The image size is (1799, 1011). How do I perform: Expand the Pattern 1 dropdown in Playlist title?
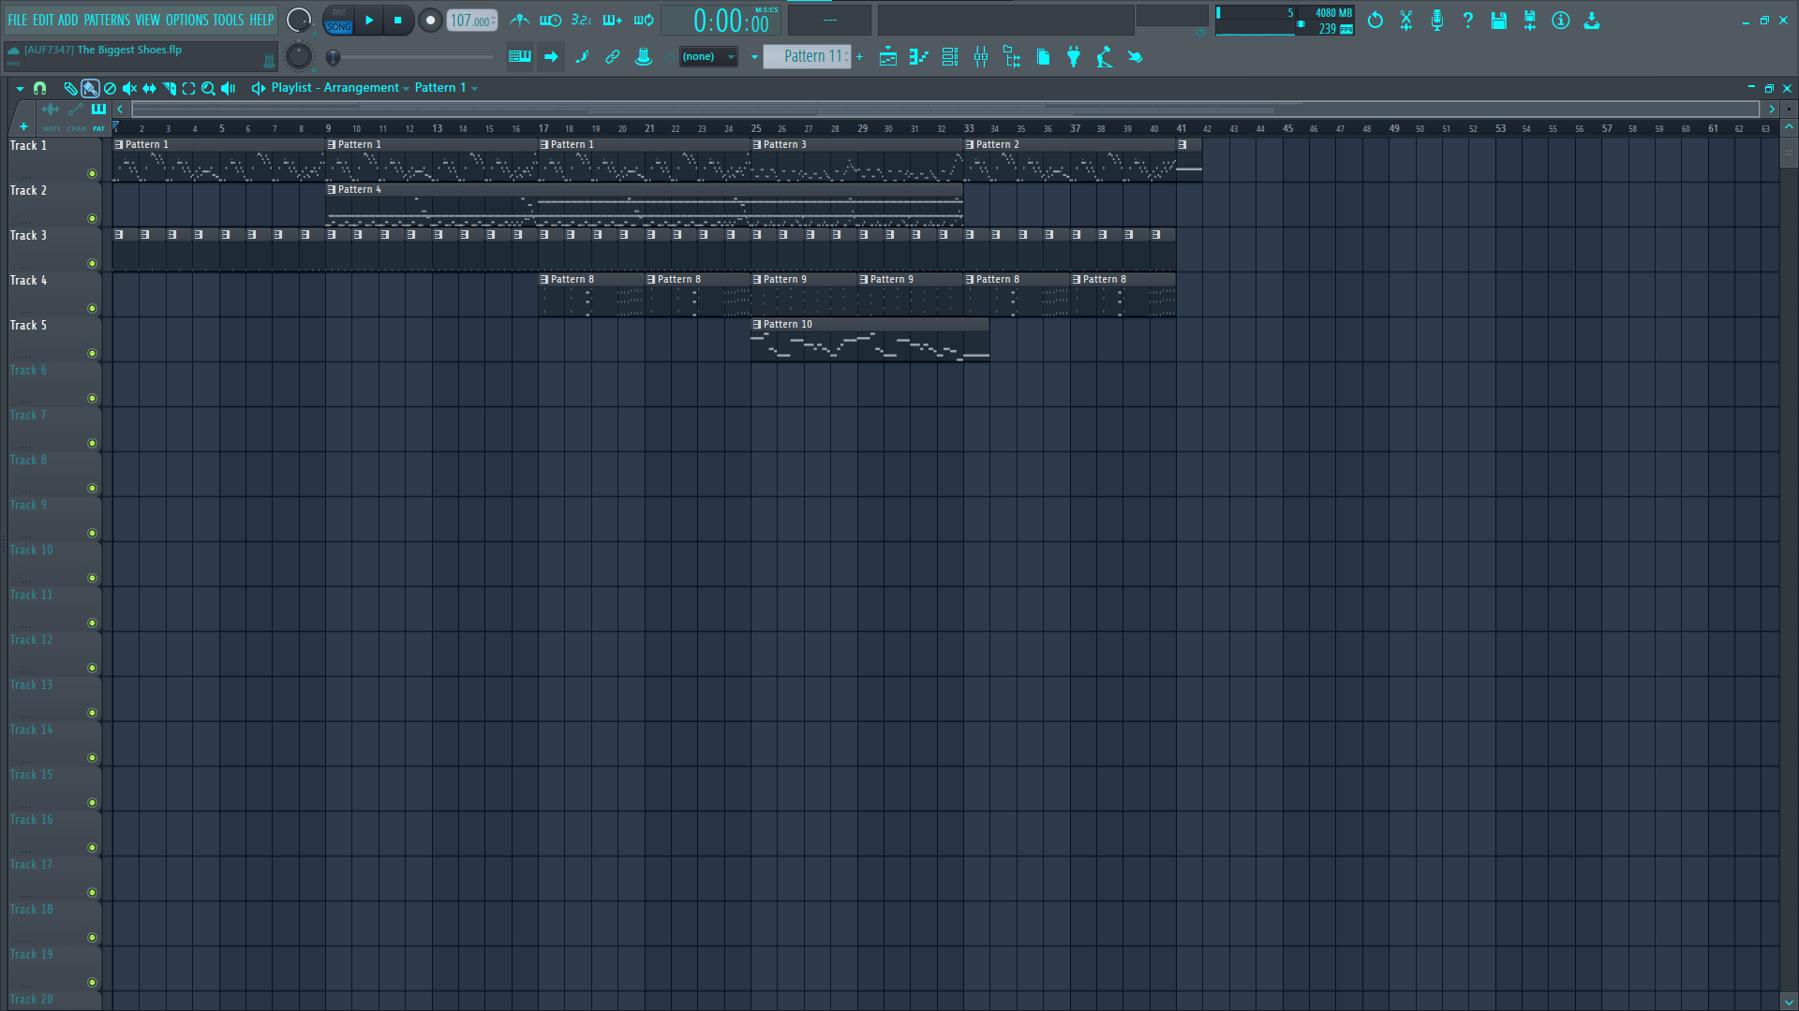pos(475,89)
